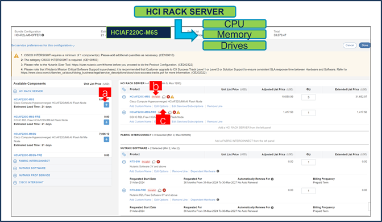382x222 pixels.
Task: Click Add Custom Name for HCIAF220C-M6S
Action: [x=140, y=106]
